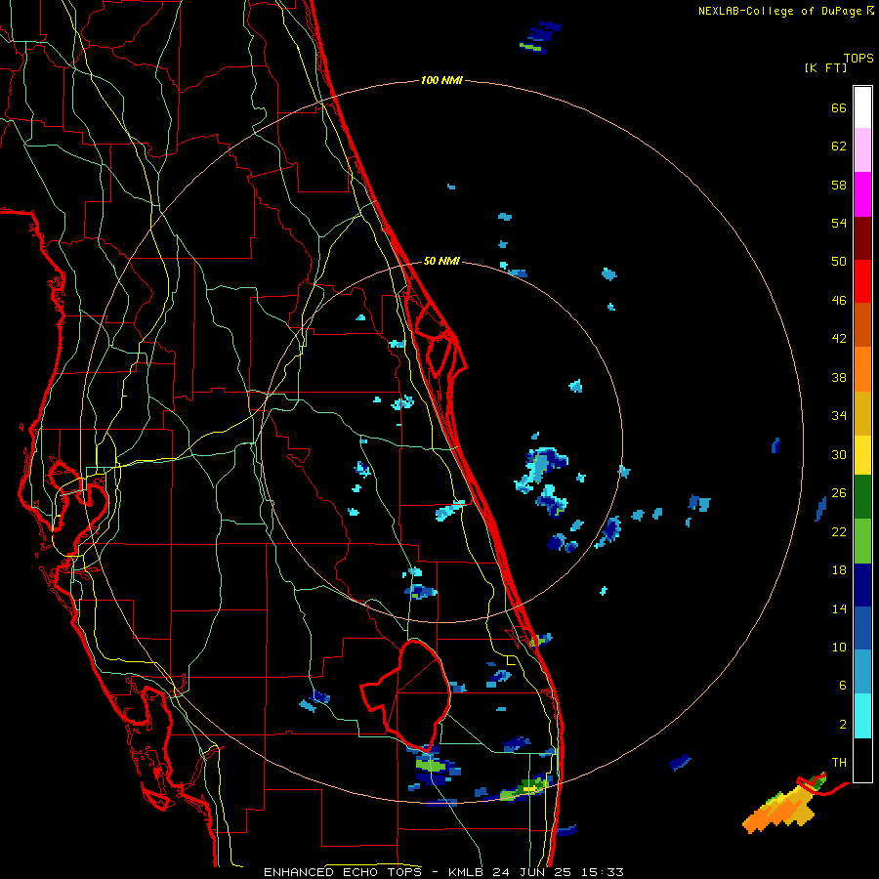Click the '62' legend value
Screen dimensions: 879x879
click(839, 146)
